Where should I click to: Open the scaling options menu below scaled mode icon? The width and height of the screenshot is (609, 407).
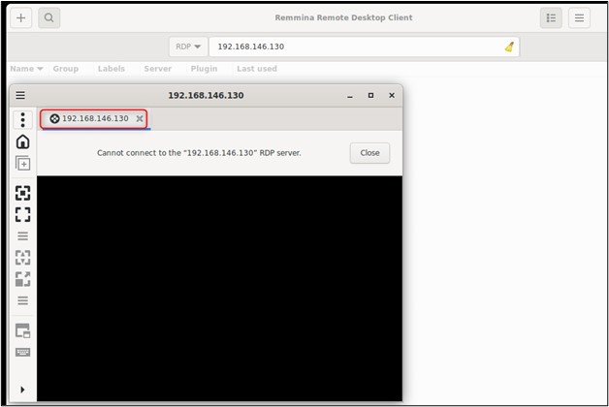pos(23,300)
